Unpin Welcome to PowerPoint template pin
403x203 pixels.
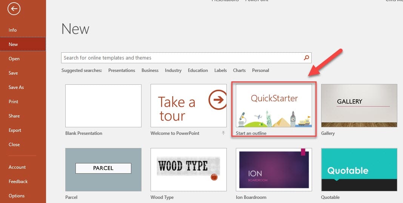(223, 133)
